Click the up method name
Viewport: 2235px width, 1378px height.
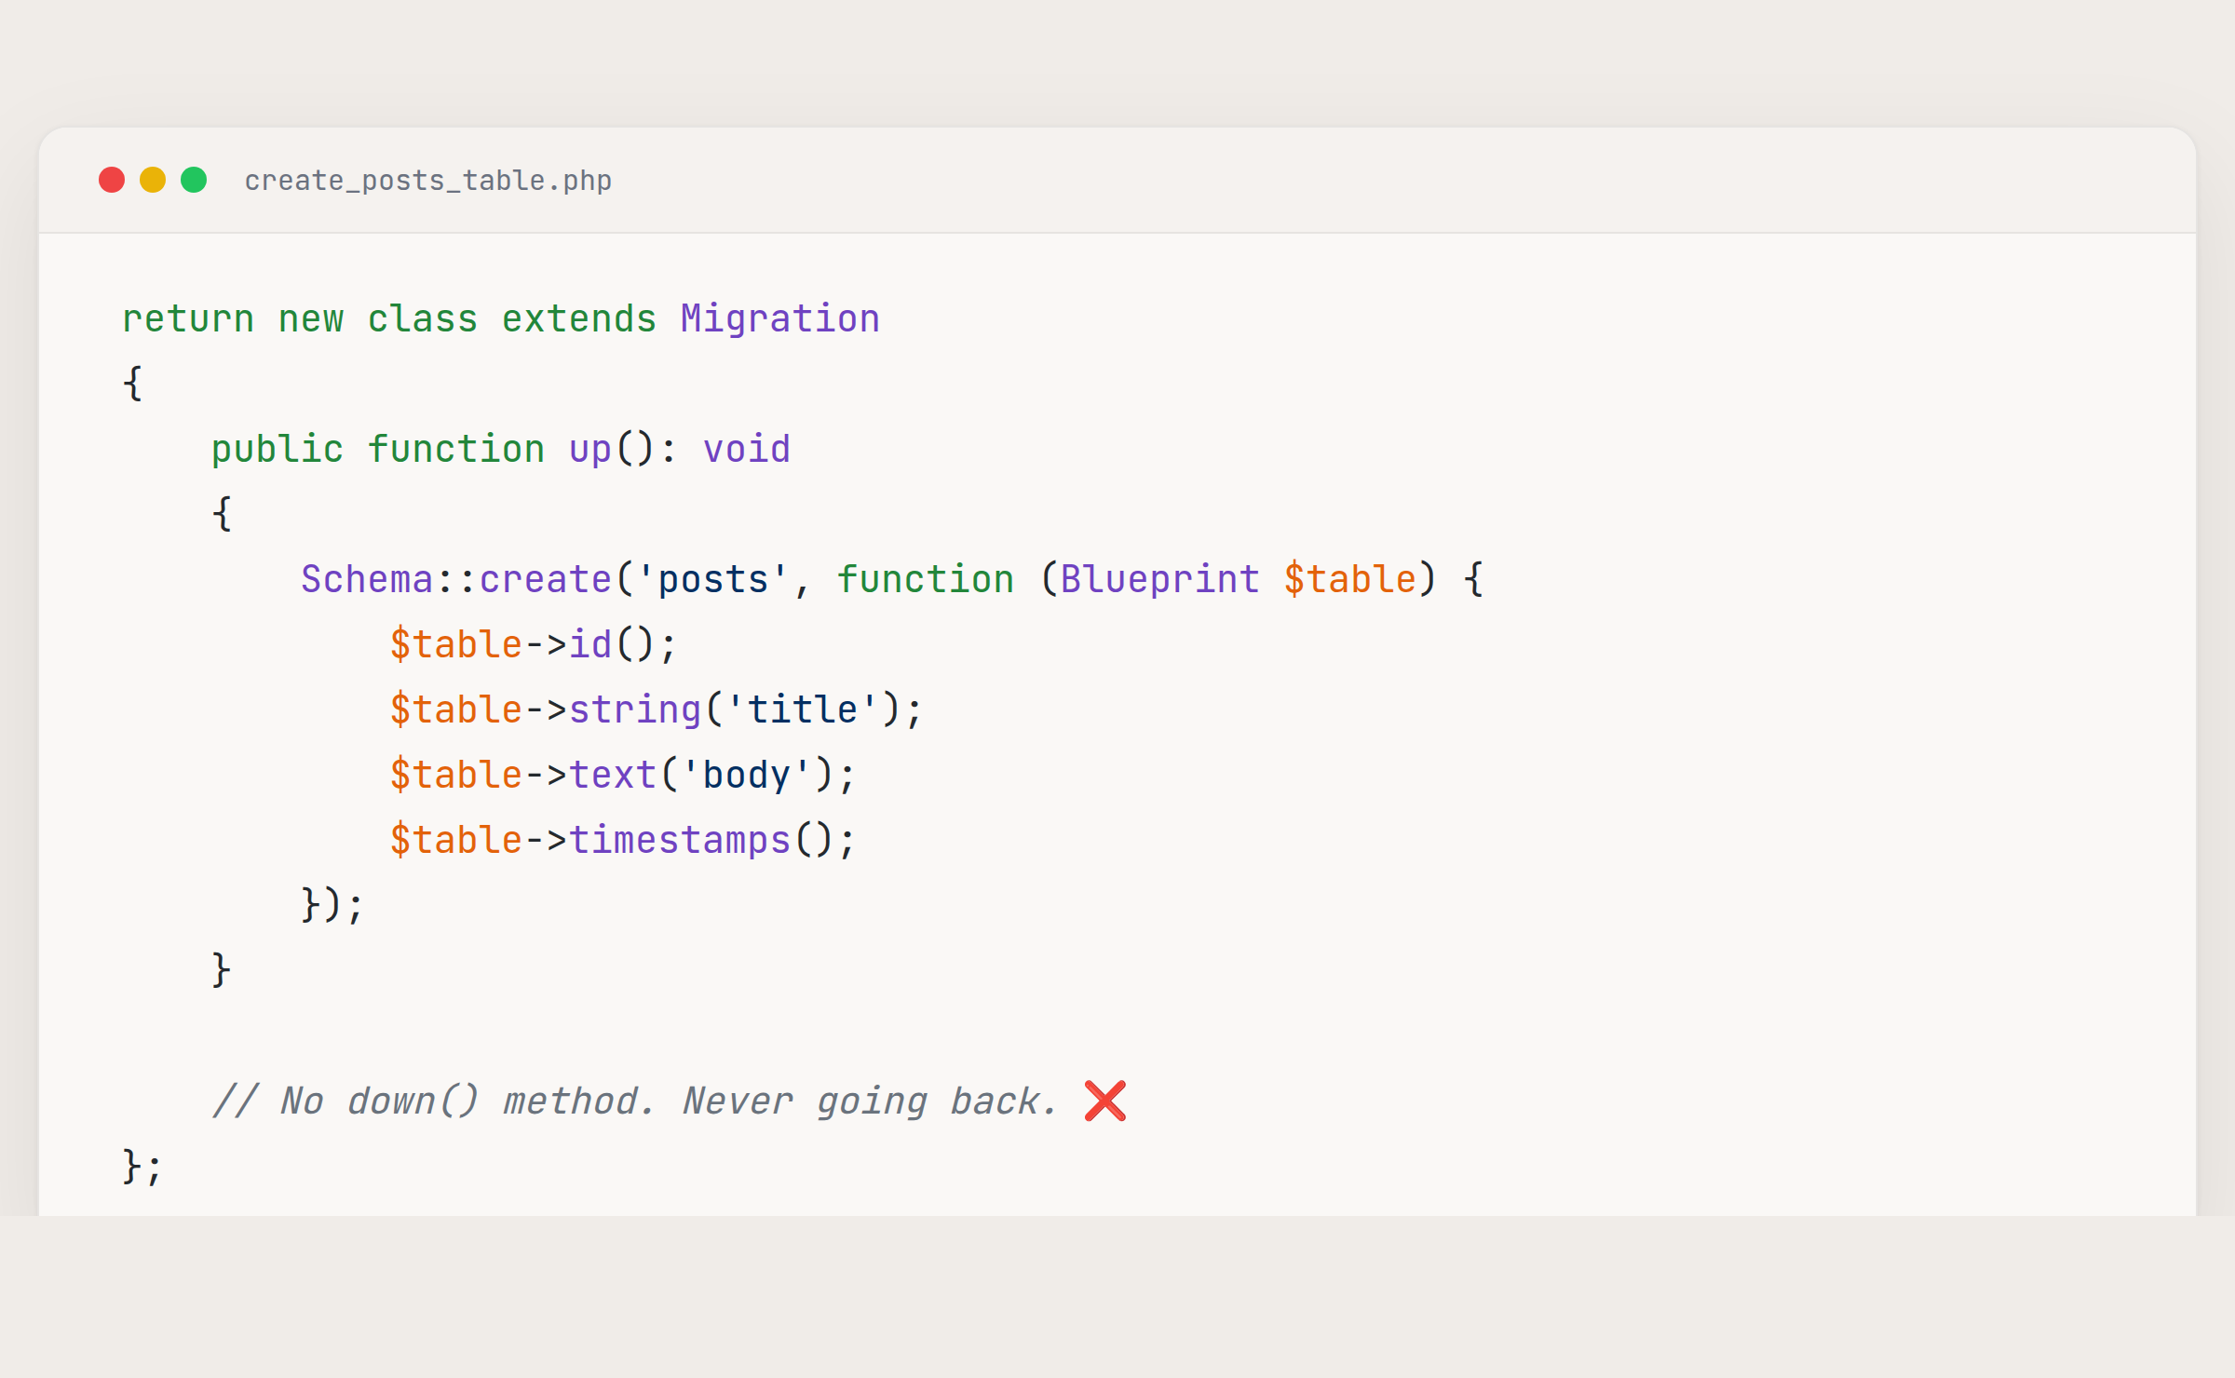(590, 449)
